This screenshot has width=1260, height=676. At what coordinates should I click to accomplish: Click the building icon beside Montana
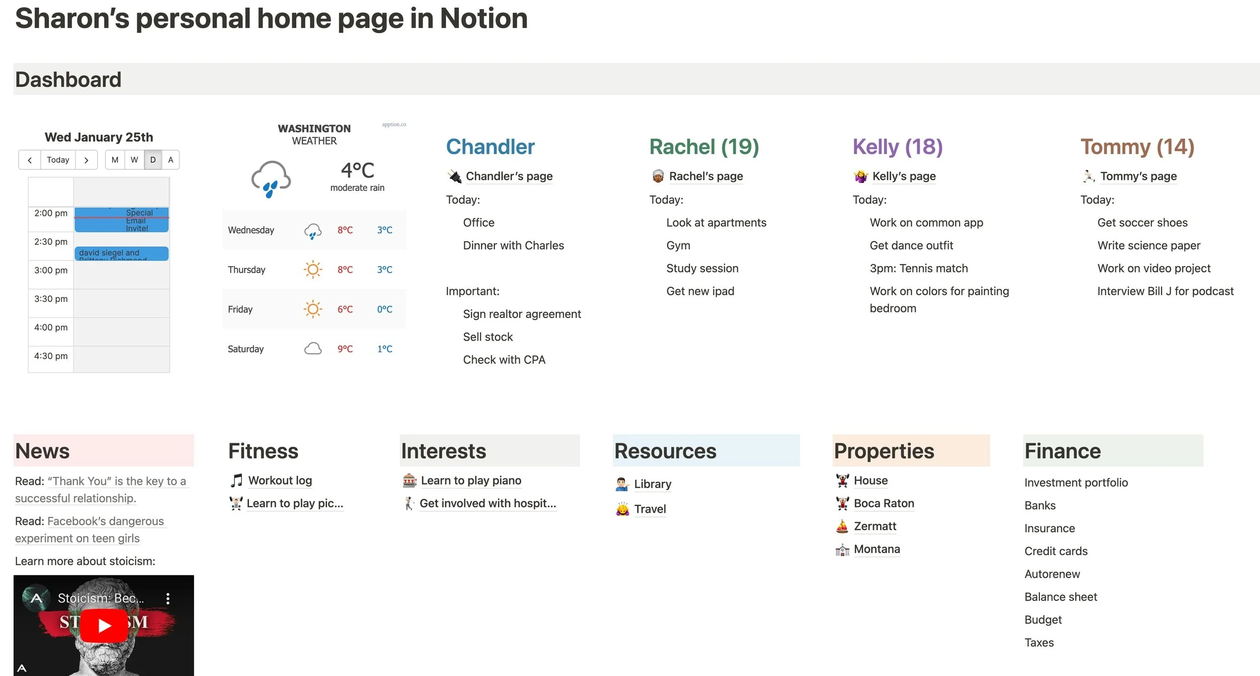[x=842, y=550]
